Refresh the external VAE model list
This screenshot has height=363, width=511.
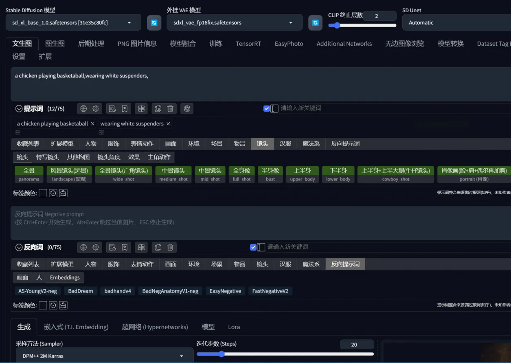click(315, 23)
